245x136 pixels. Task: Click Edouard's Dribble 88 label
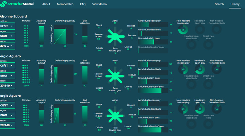[99, 49]
